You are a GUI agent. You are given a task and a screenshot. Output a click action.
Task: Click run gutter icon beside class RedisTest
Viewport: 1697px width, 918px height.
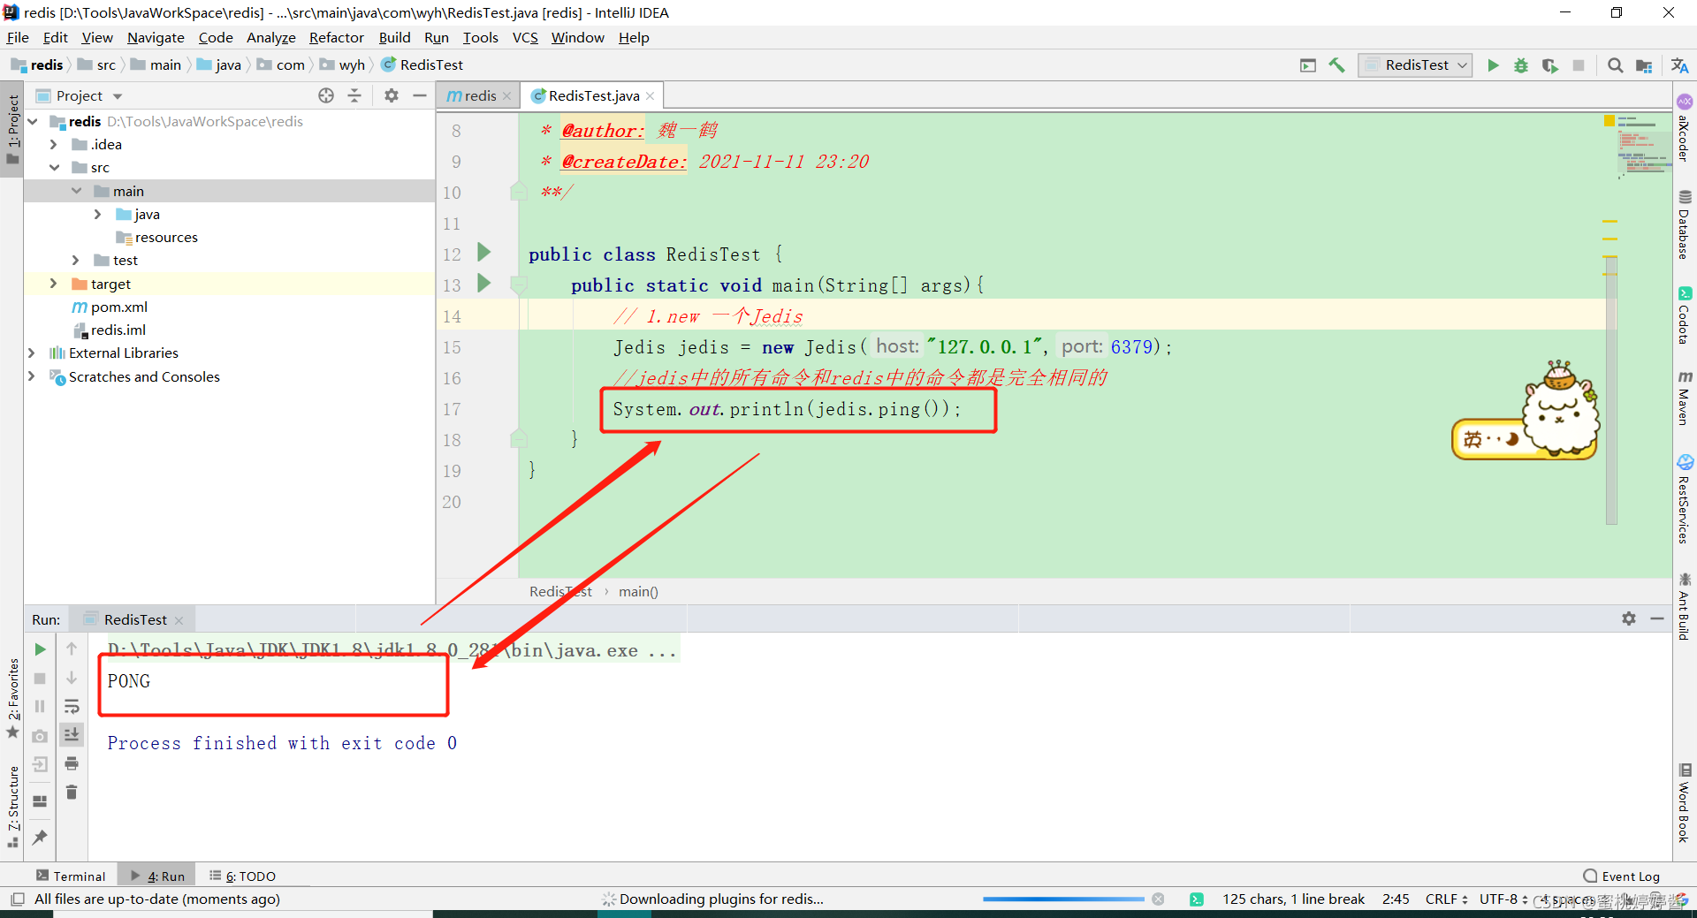pos(483,253)
